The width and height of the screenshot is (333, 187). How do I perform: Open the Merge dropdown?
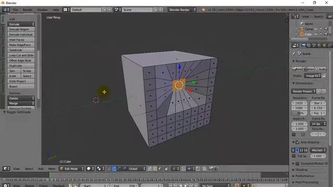[x=21, y=103]
